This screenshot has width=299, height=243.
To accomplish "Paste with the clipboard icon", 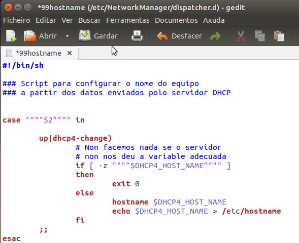I will (x=279, y=36).
